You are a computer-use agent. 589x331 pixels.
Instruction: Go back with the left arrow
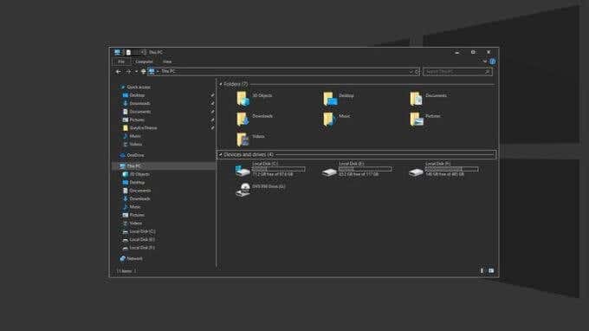[x=119, y=71]
